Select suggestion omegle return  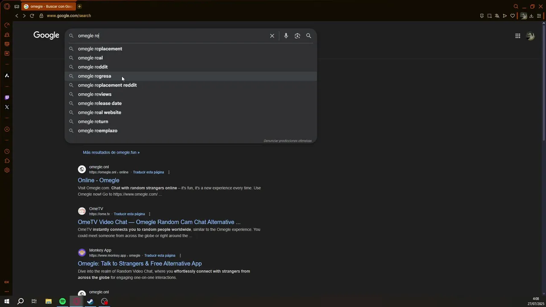point(190,122)
